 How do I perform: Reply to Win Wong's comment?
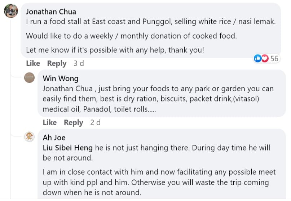(74, 123)
